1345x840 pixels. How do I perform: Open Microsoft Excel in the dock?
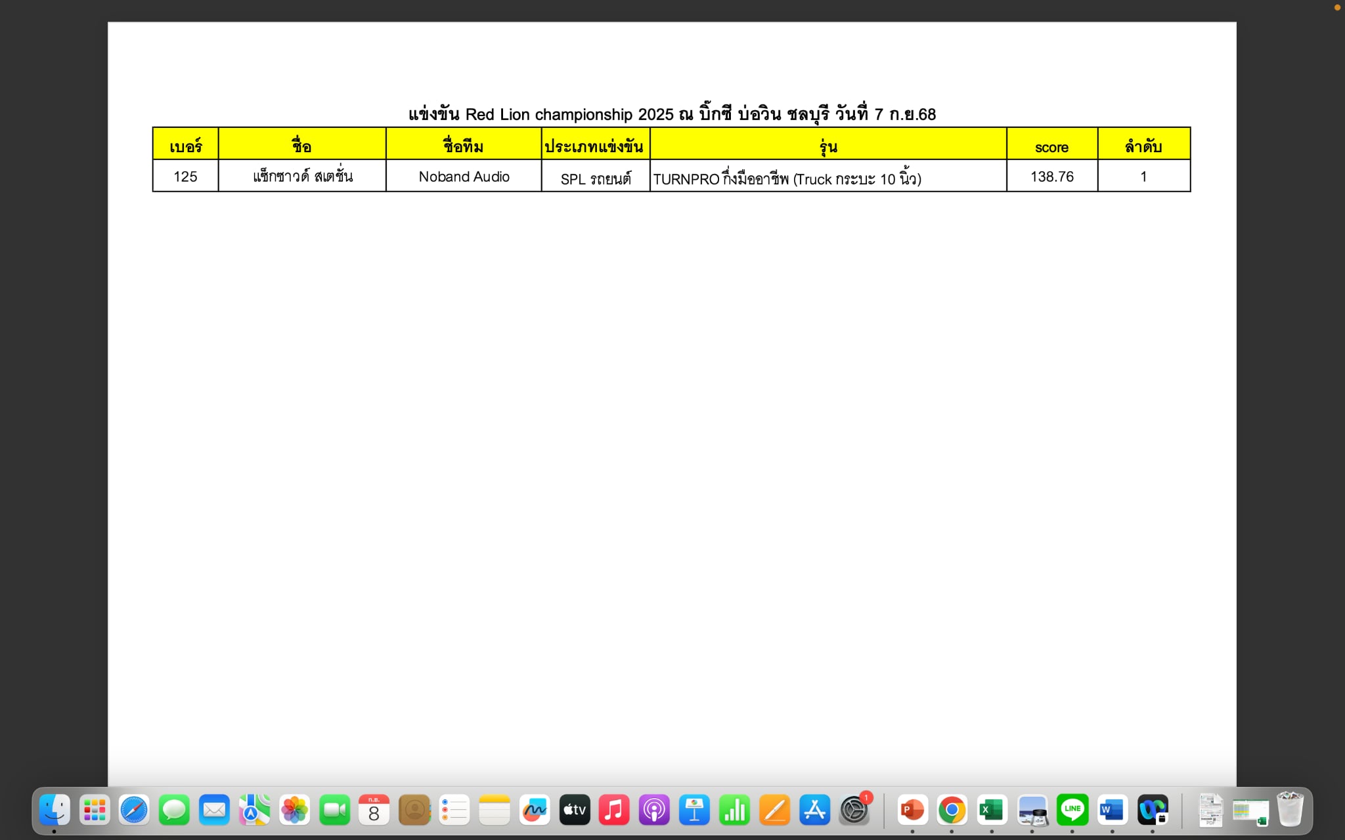[x=992, y=810]
